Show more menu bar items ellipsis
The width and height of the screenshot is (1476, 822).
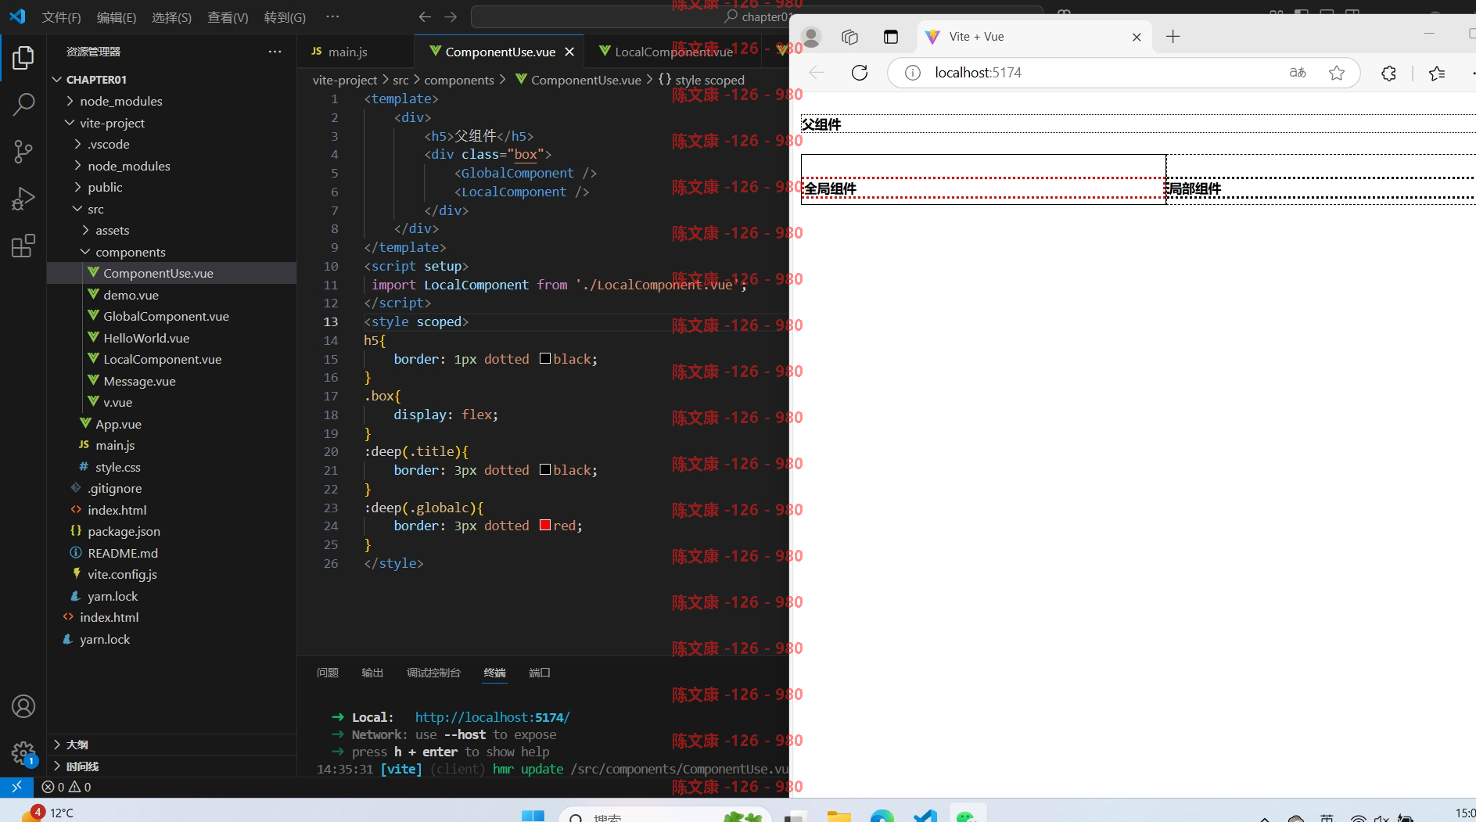click(332, 16)
